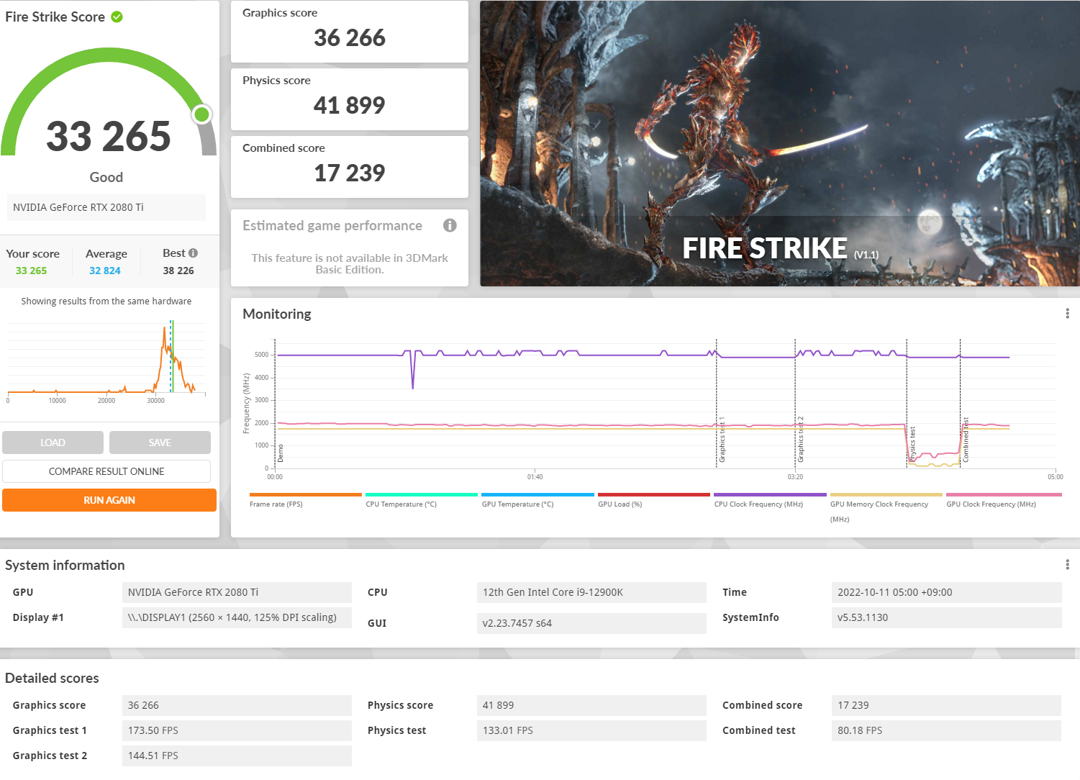Click the Monitoring panel heading

click(277, 314)
